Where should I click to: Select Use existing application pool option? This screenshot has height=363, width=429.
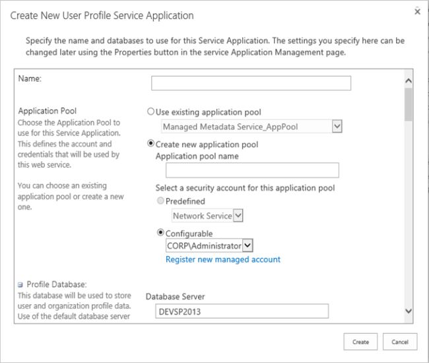tap(151, 112)
